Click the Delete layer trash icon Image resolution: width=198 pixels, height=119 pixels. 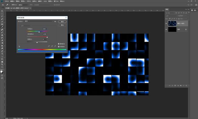coord(186,85)
